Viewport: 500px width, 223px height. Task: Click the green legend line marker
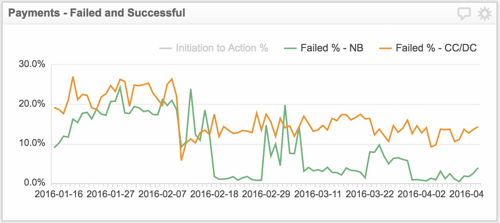(290, 48)
